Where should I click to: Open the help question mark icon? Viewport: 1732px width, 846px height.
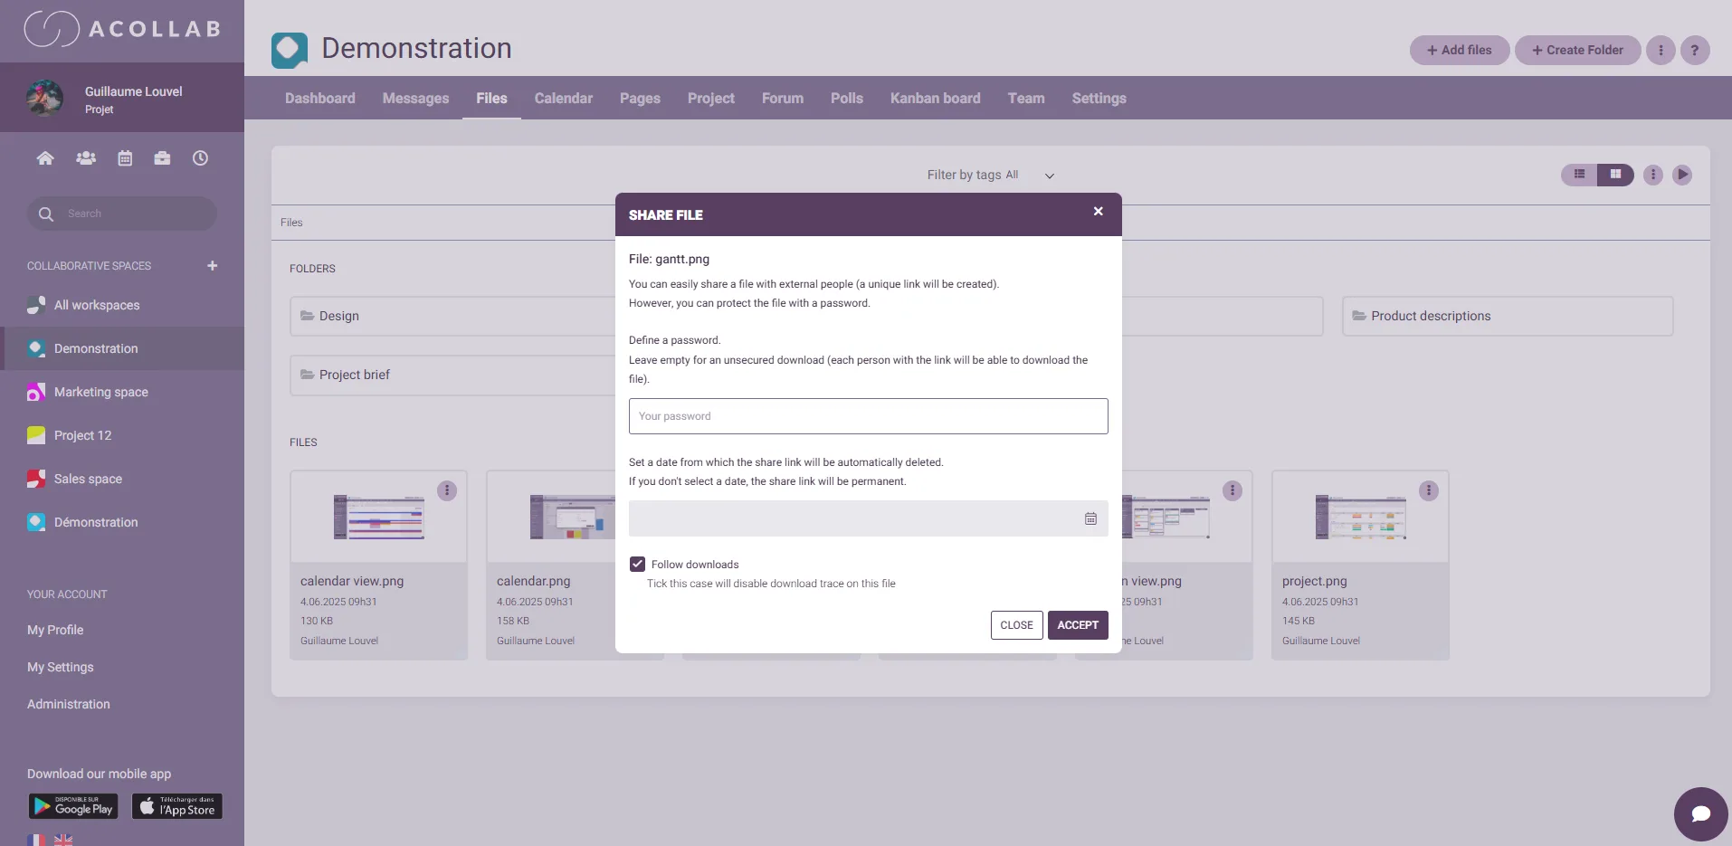click(x=1695, y=50)
